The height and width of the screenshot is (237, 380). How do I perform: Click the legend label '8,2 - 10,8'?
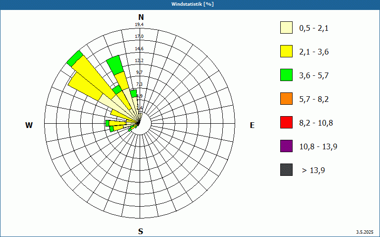(x=316, y=123)
